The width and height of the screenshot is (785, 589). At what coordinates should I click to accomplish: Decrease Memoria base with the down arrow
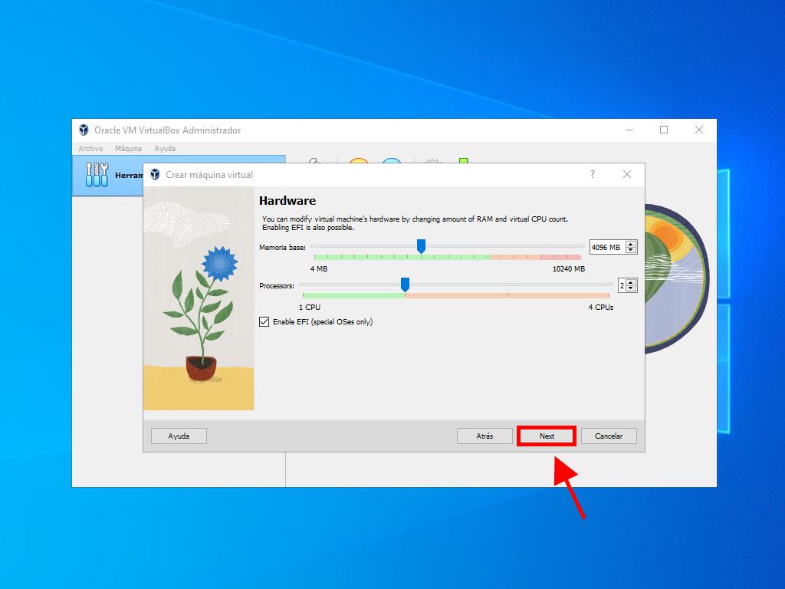[x=631, y=250]
